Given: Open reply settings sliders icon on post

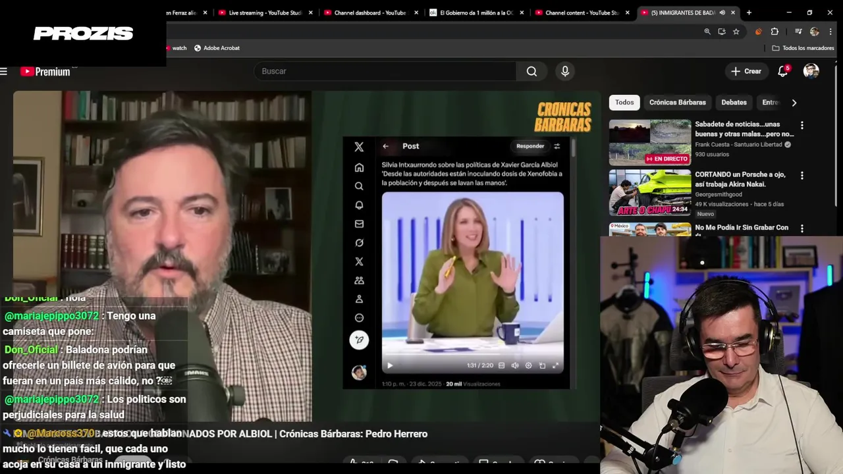Looking at the screenshot, I should [x=557, y=146].
